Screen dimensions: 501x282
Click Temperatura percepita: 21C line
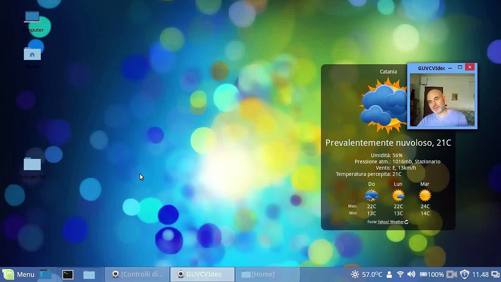click(x=368, y=174)
